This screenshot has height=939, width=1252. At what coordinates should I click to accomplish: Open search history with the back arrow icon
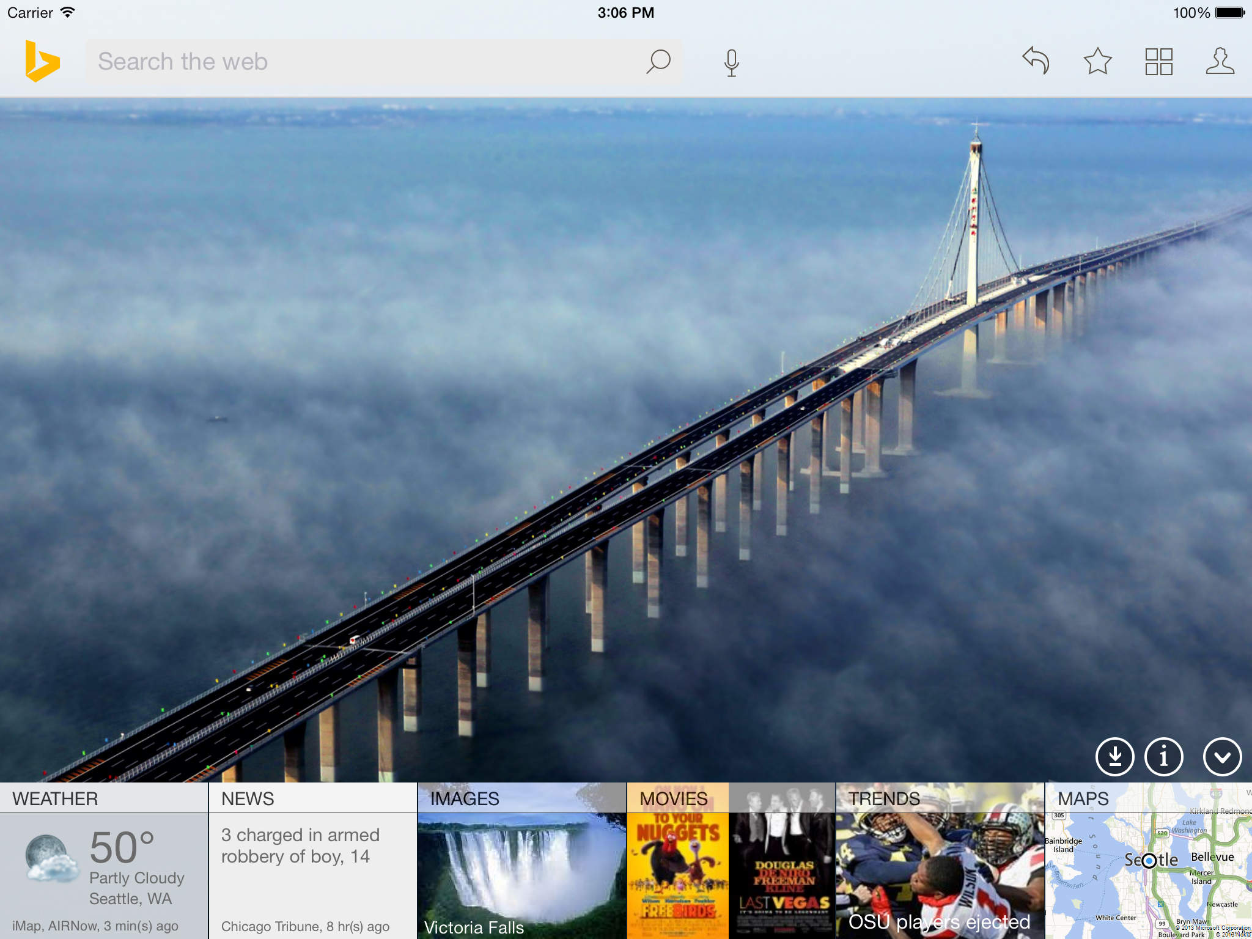point(1036,61)
